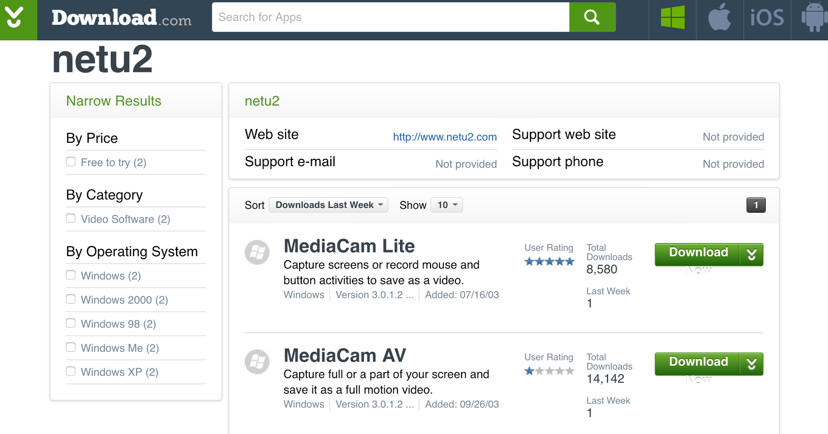Viewport: 828px width, 434px height.
Task: Download MediaCam AV with the green button
Action: (698, 364)
